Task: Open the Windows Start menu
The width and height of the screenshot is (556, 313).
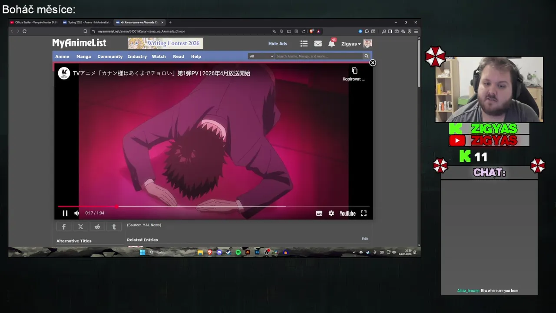Action: pyautogui.click(x=142, y=252)
